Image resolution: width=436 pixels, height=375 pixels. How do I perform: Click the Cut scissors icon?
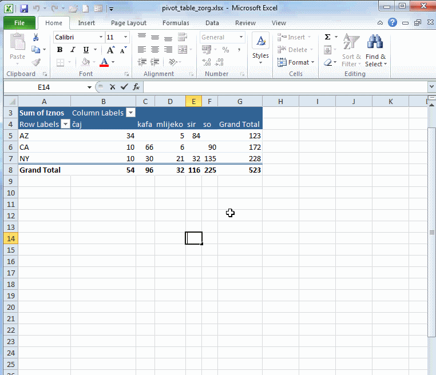(x=36, y=37)
